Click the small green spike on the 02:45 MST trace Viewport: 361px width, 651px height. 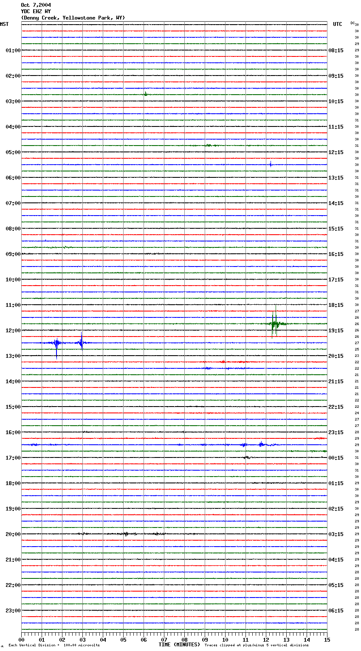point(146,94)
